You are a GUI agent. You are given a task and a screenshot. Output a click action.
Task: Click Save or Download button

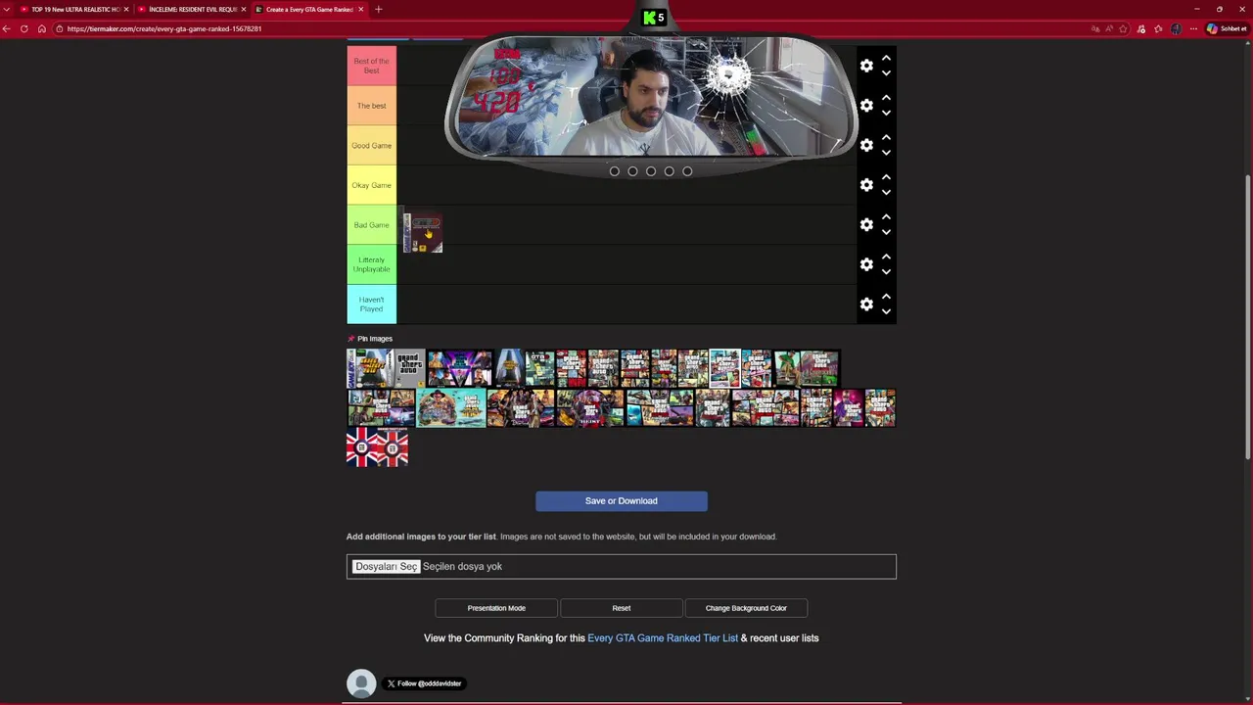coord(621,501)
